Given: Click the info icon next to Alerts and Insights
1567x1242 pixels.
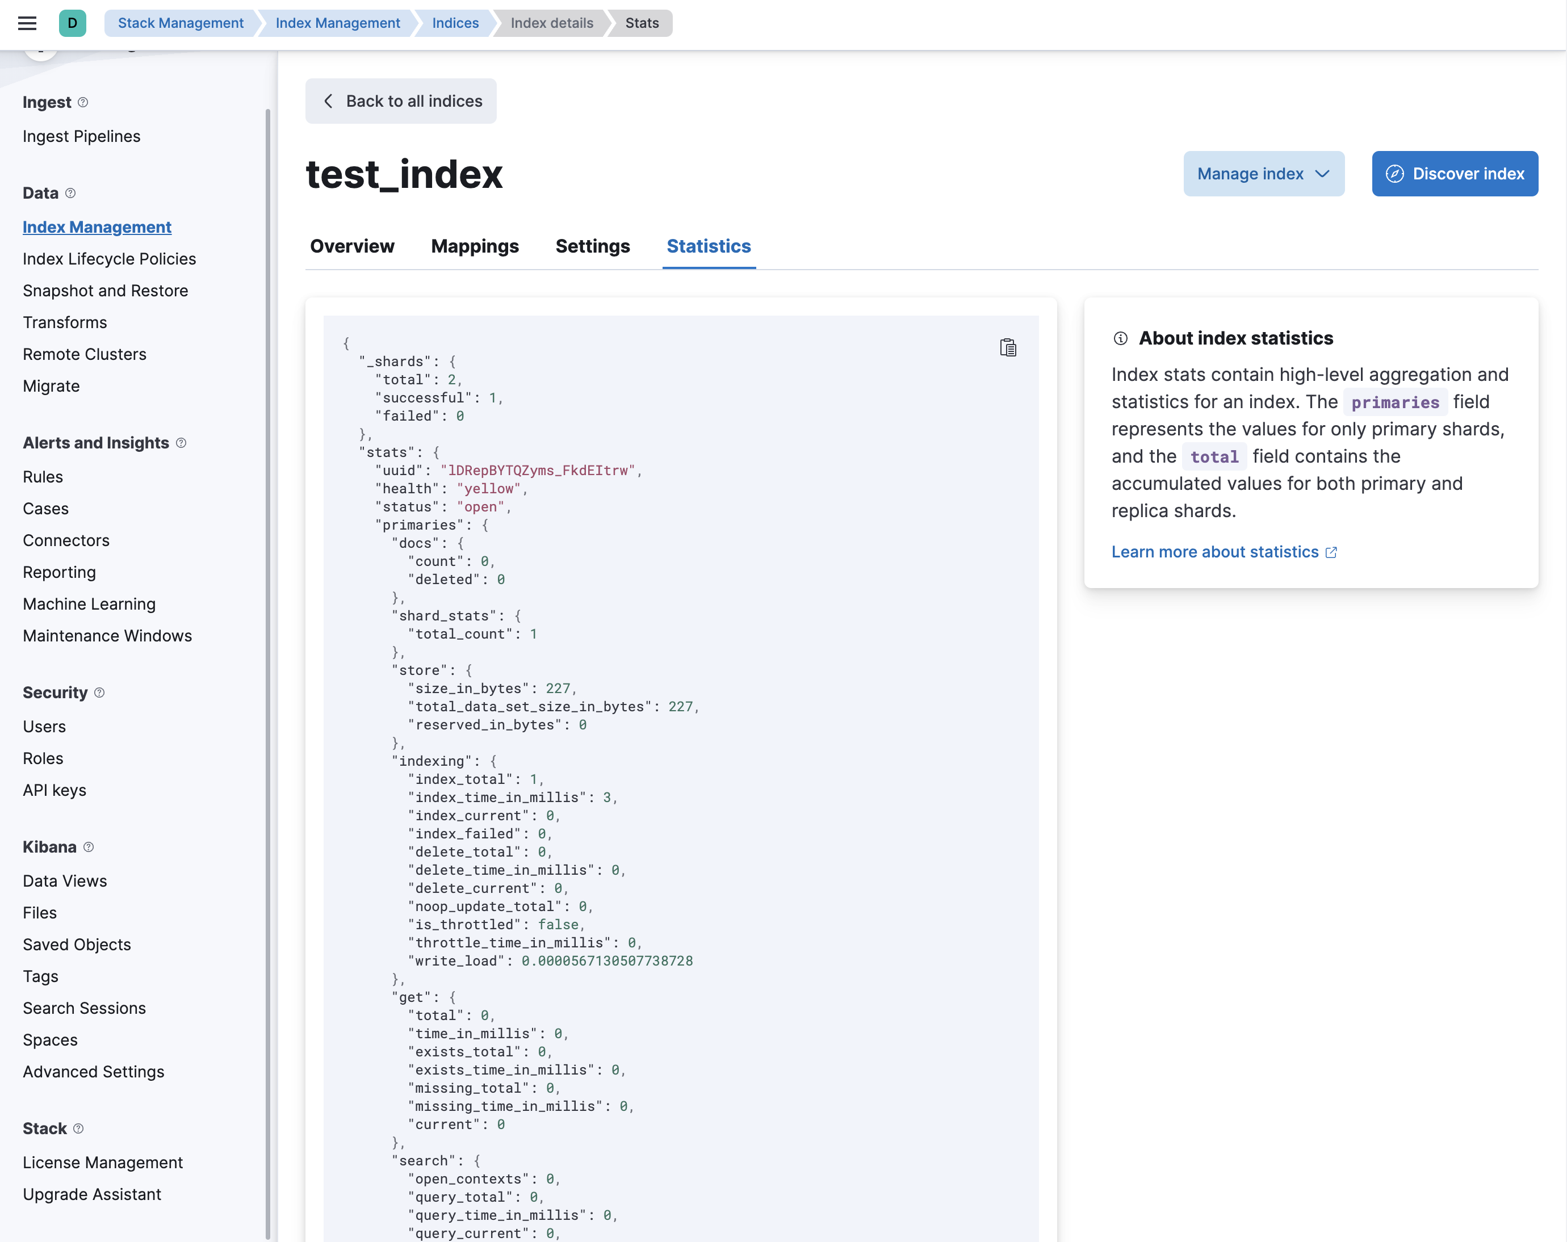Looking at the screenshot, I should [181, 442].
